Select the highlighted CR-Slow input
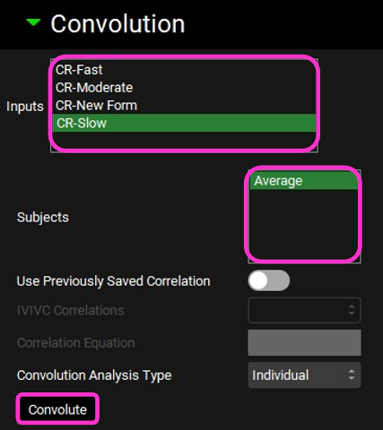Image resolution: width=383 pixels, height=430 pixels. pyautogui.click(x=184, y=123)
